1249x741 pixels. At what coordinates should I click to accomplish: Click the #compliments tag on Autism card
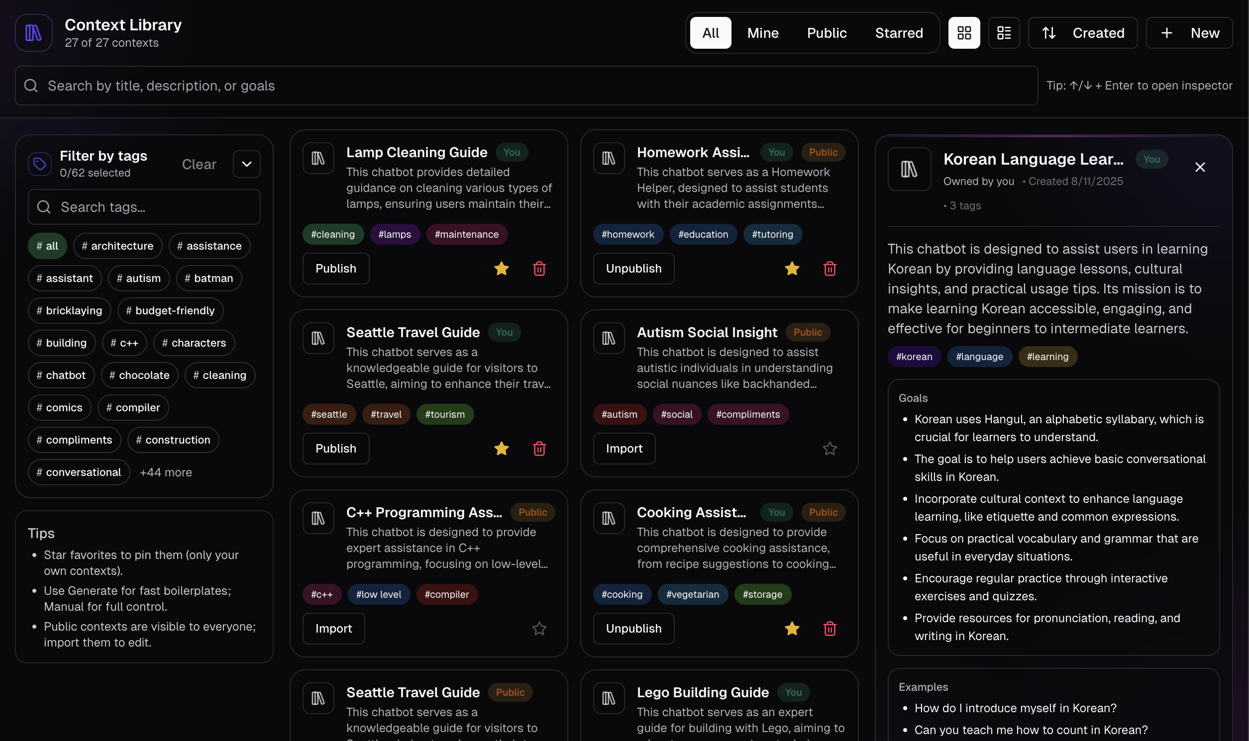[x=748, y=414]
